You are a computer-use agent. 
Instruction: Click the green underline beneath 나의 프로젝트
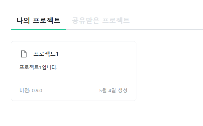click(x=38, y=30)
